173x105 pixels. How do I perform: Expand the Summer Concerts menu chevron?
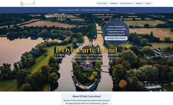click(x=133, y=4)
